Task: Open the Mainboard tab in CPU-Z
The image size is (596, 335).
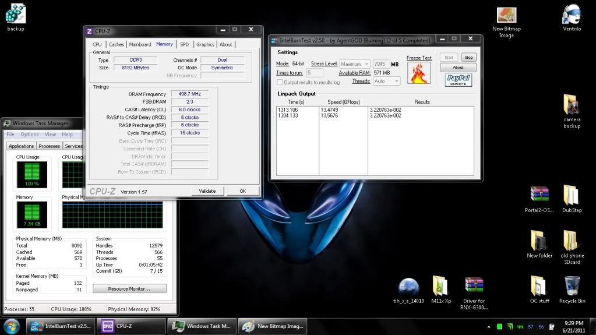Action: (140, 44)
